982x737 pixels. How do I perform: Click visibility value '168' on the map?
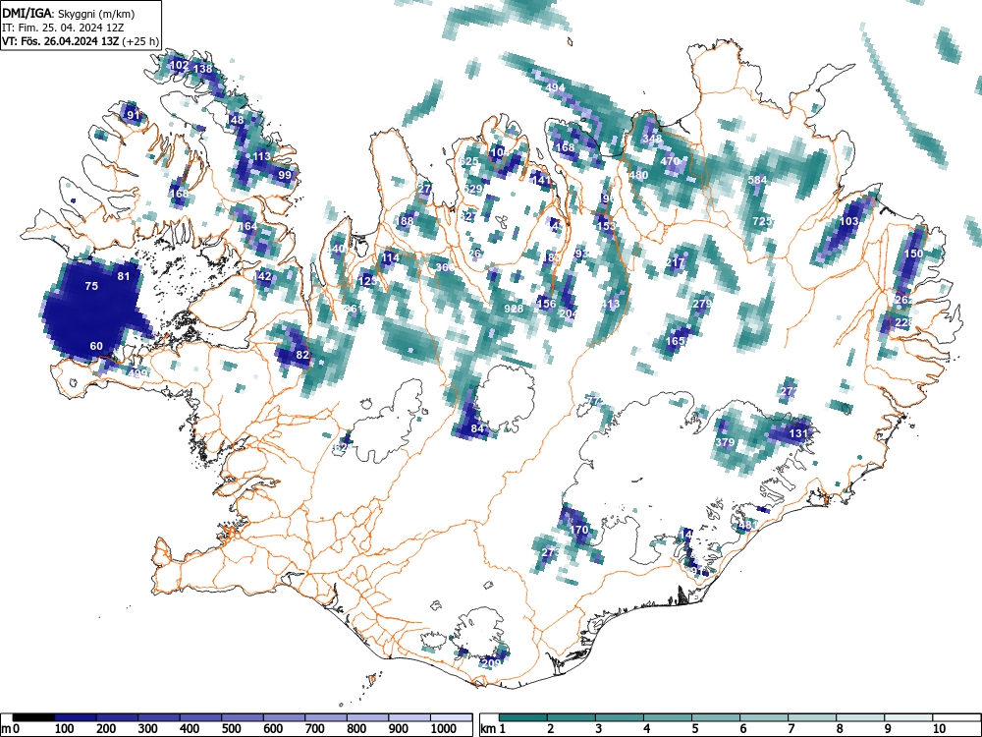[565, 147]
